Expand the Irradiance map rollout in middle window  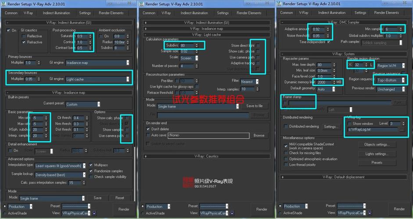pos(206,28)
